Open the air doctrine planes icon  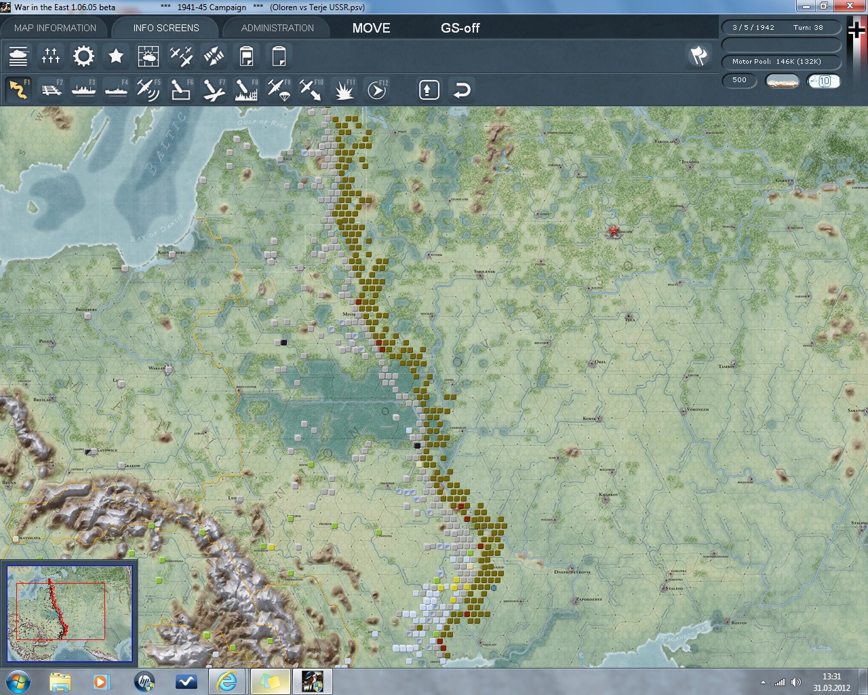coord(181,56)
